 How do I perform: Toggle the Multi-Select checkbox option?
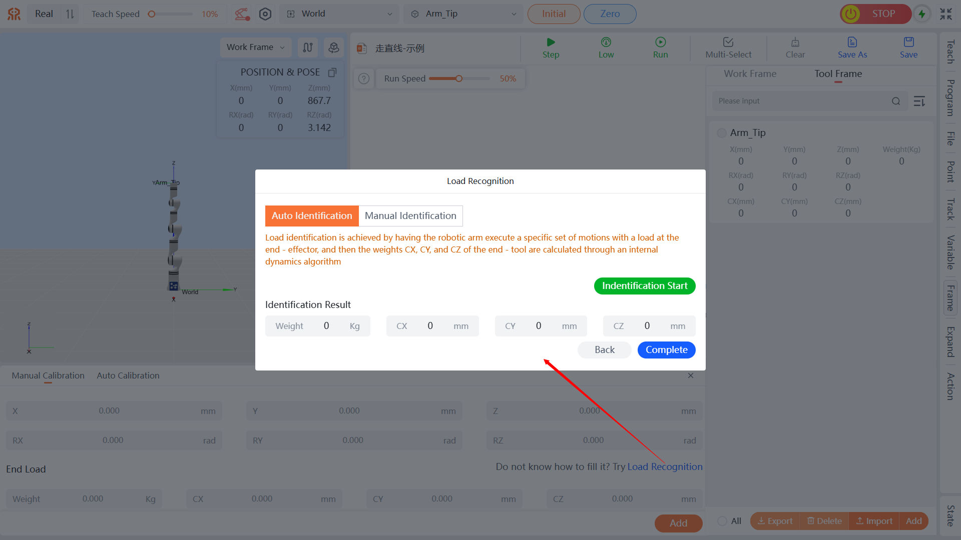(x=728, y=42)
